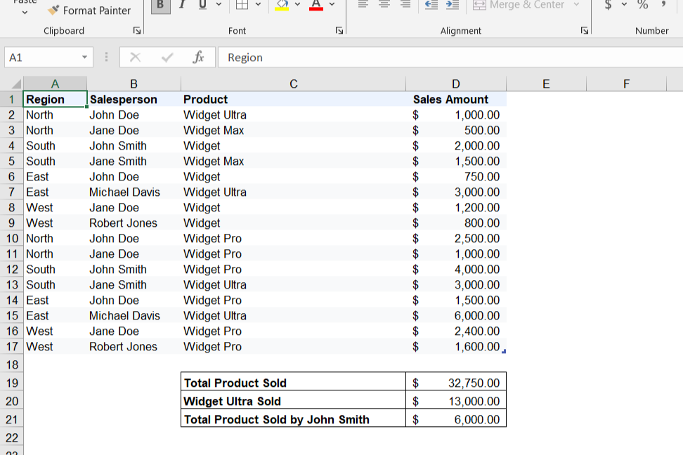Viewport: 683px width, 455px height.
Task: Toggle Italic formatting
Action: point(182,5)
